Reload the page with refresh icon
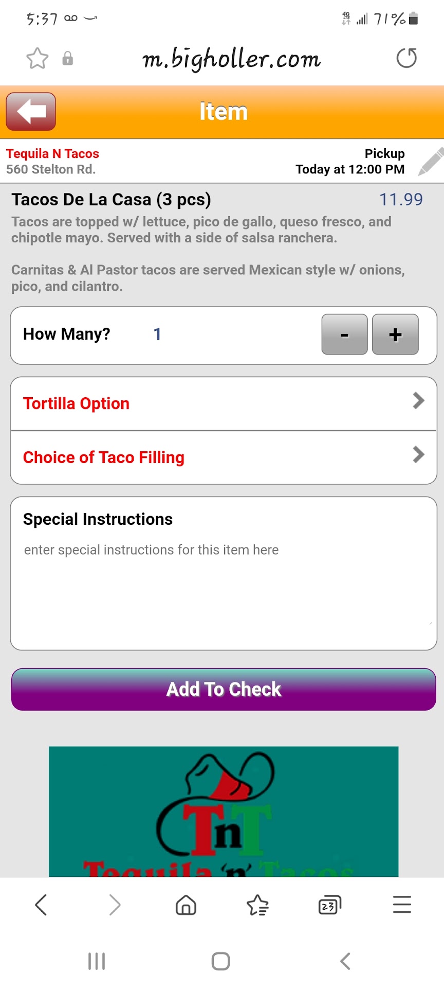Screen dimensions: 444x988 click(406, 58)
